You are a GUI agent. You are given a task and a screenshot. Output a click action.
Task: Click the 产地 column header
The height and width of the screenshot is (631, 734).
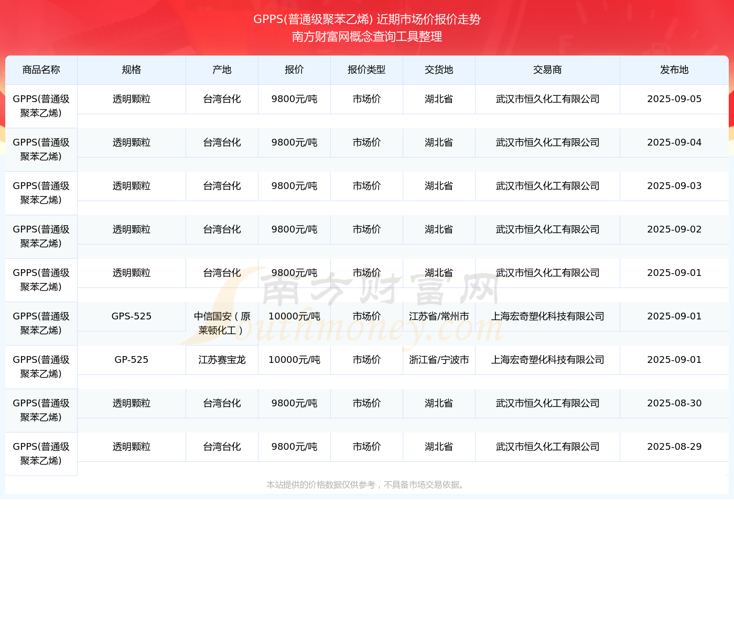[x=222, y=70]
